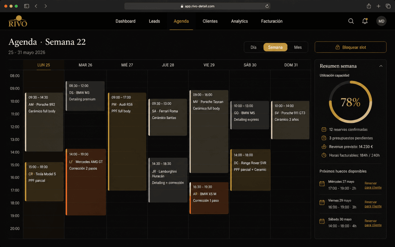395x247 pixels.
Task: Click calendar icon for Viernes 29 mayo slot
Action: tap(322, 203)
